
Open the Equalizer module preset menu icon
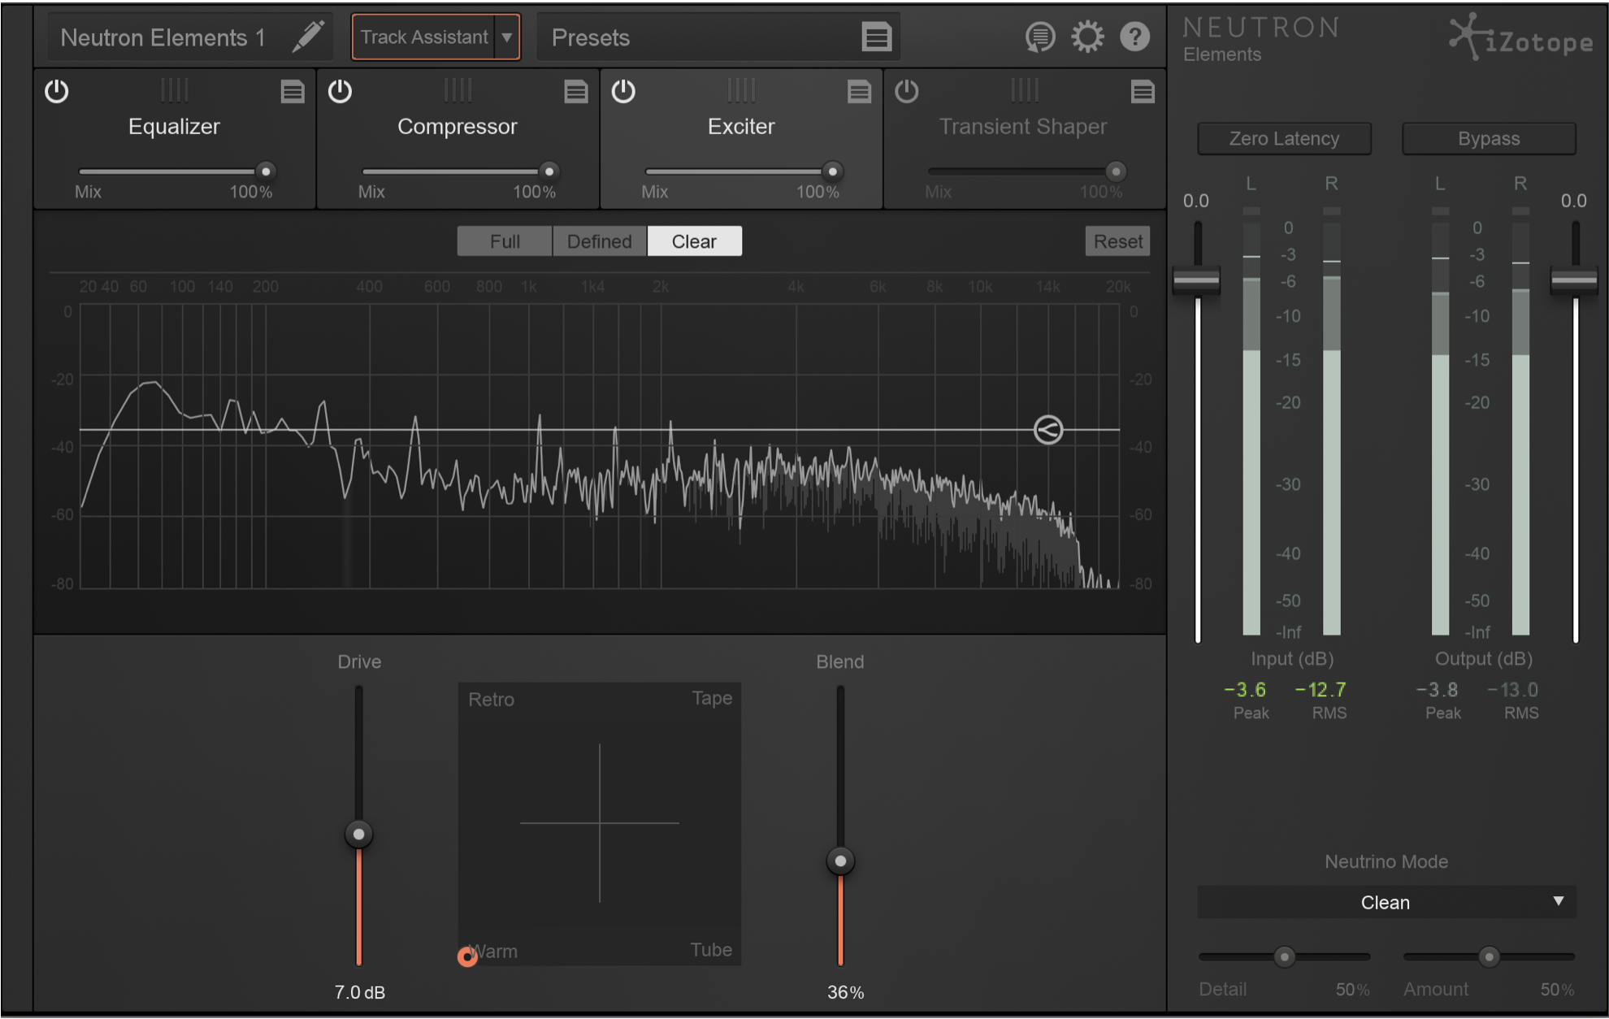293,92
